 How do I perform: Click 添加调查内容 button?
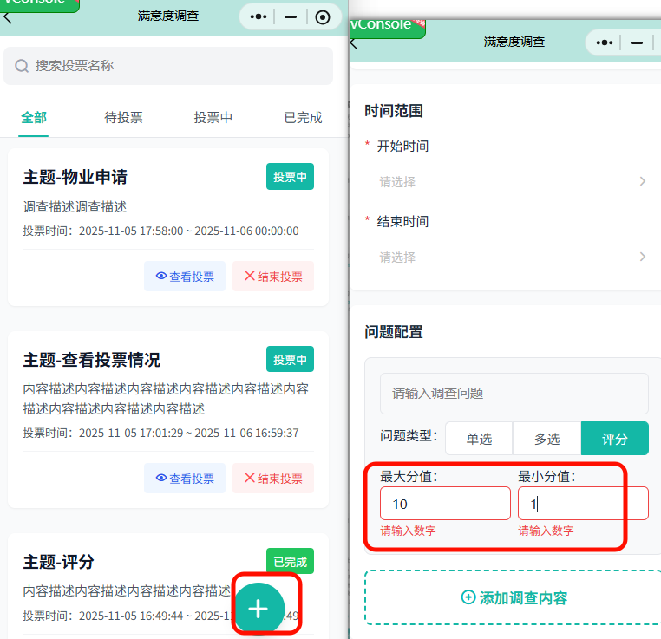[x=514, y=597]
